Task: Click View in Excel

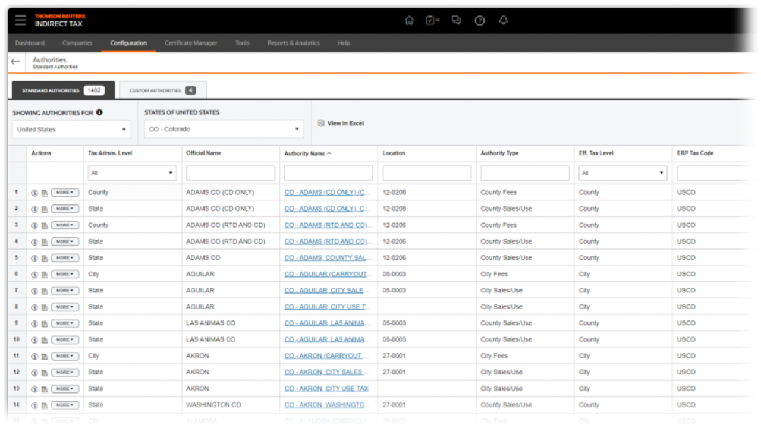Action: click(x=345, y=124)
